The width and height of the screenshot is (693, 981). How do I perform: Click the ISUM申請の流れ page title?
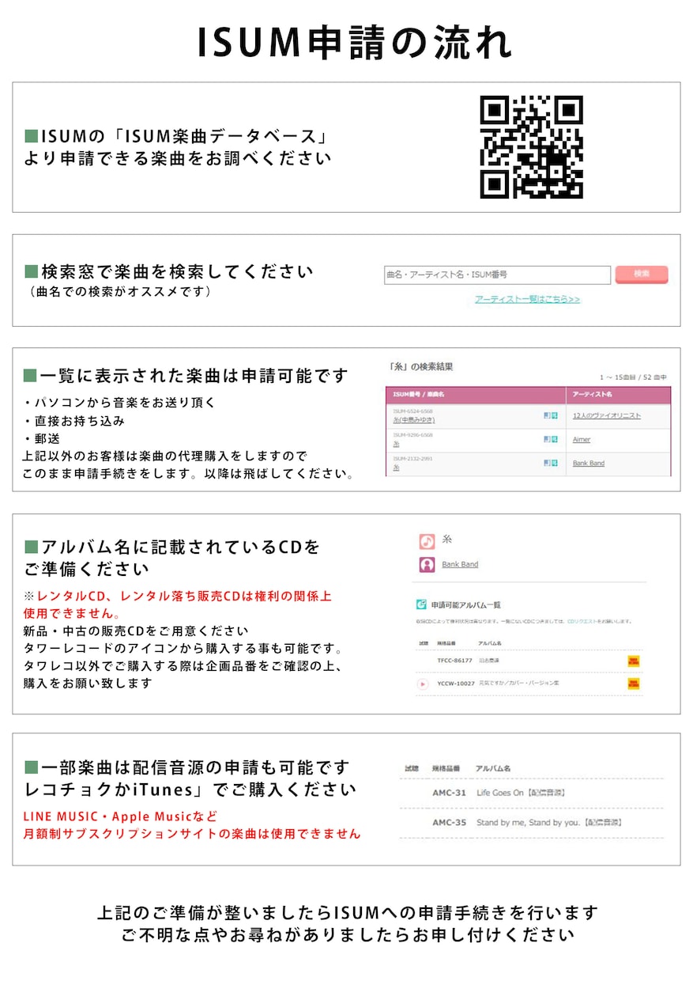click(354, 42)
